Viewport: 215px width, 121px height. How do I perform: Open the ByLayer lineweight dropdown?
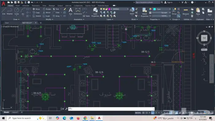click(x=170, y=13)
